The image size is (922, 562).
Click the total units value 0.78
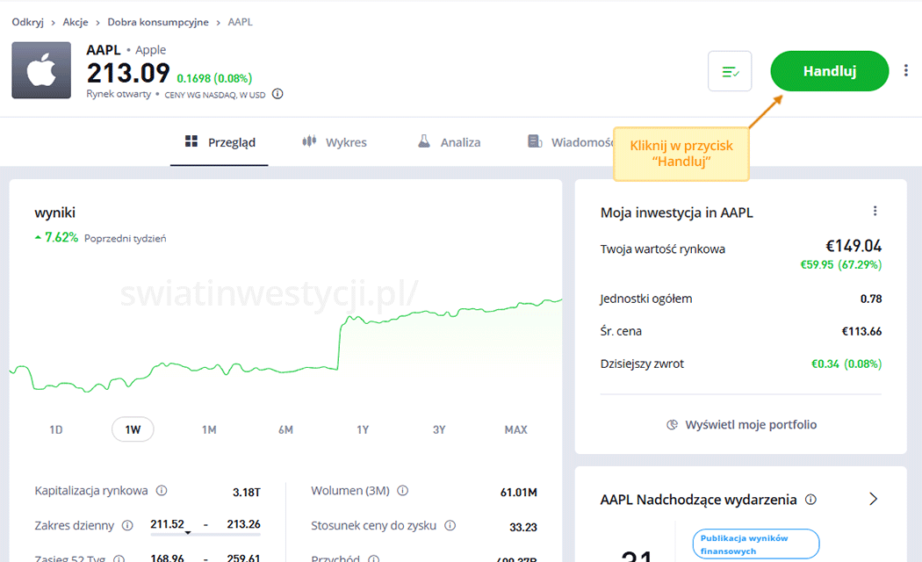click(x=871, y=299)
